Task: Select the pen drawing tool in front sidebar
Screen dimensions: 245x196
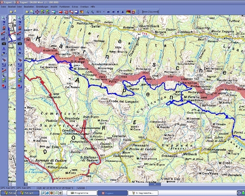Action: 19,54
